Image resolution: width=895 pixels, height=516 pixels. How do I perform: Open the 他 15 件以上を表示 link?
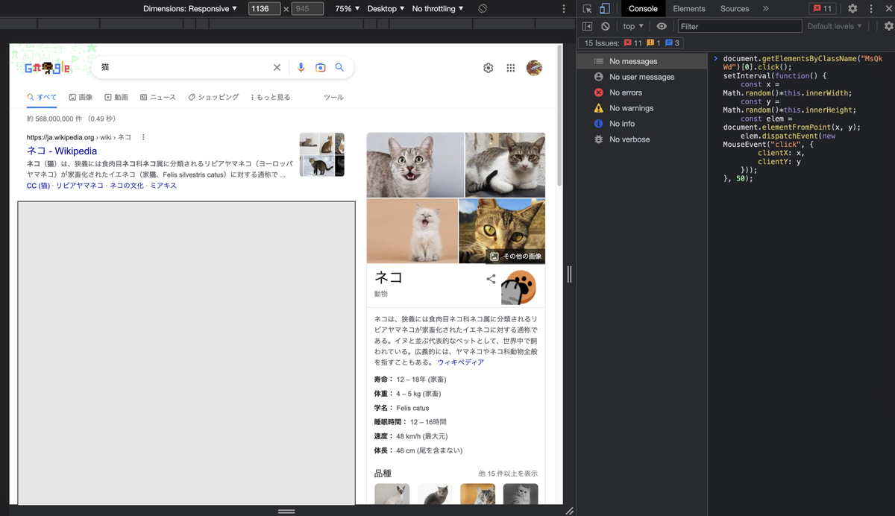(x=508, y=473)
